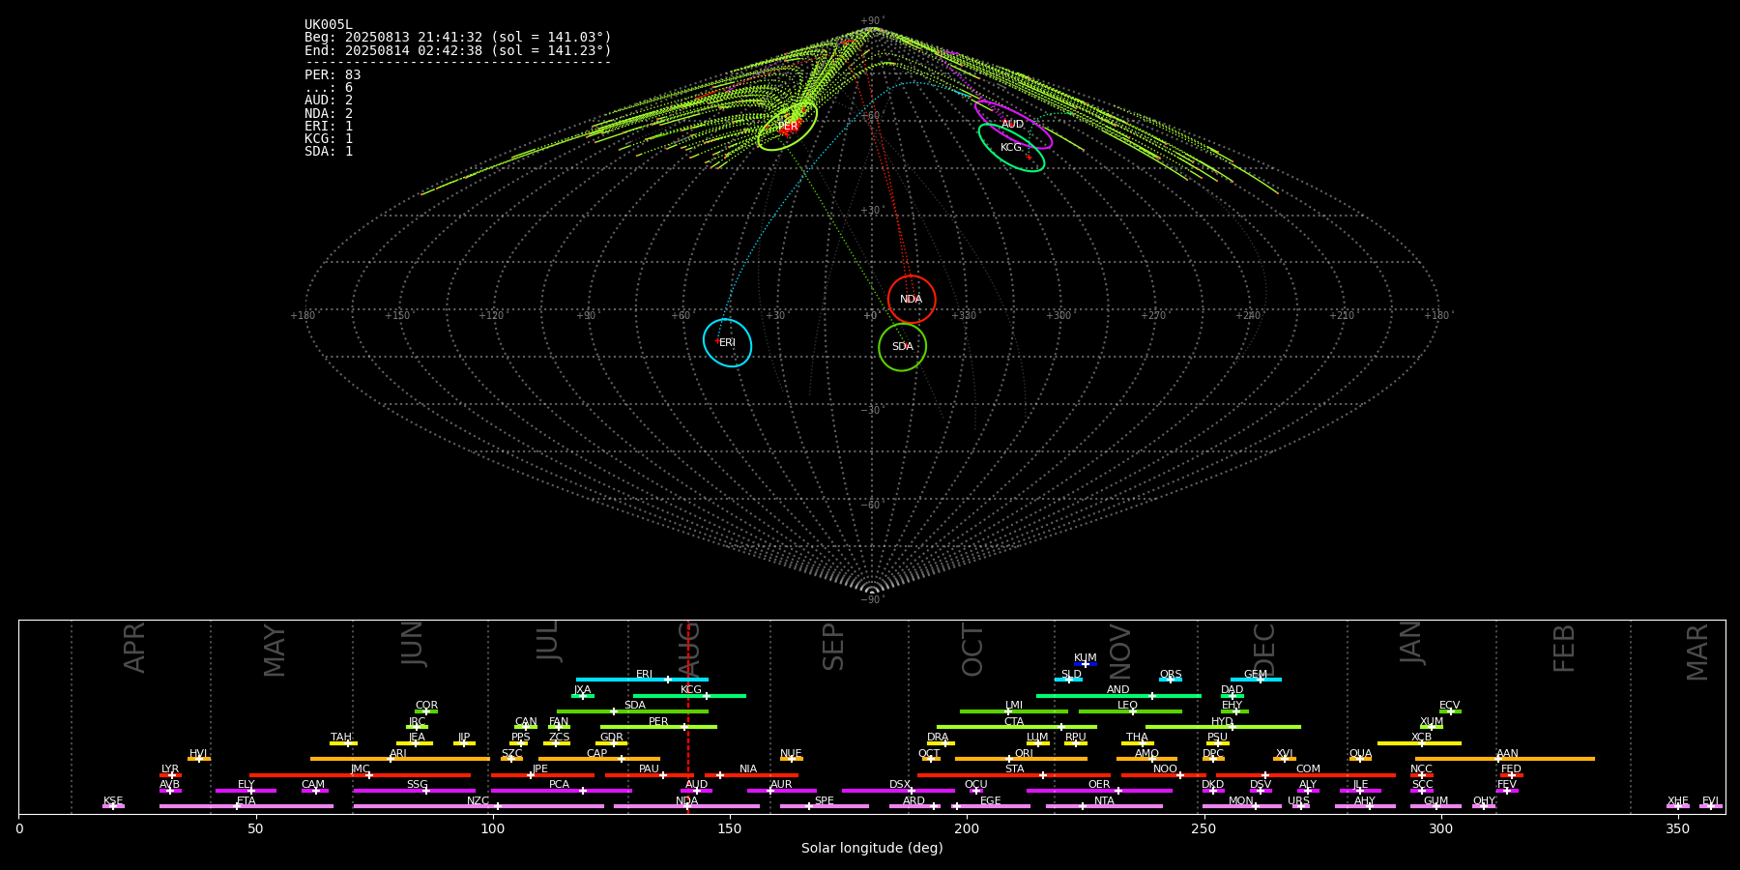
Task: Select the '...: 6' sporadic count entry
Action: [329, 88]
